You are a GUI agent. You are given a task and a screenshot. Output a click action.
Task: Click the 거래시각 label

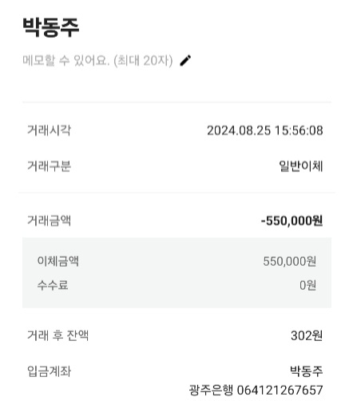coord(50,130)
